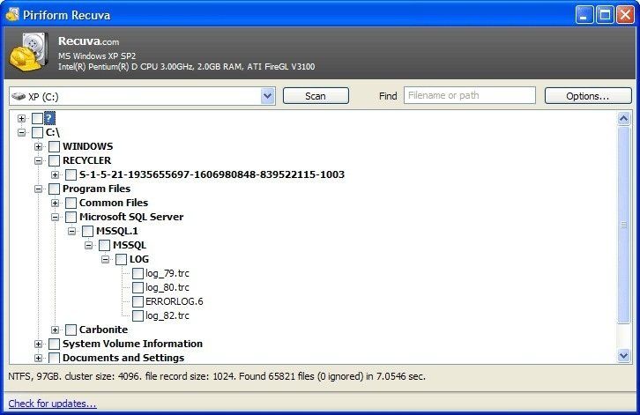
Task: Expand the Carbonite folder node
Action: click(56, 330)
